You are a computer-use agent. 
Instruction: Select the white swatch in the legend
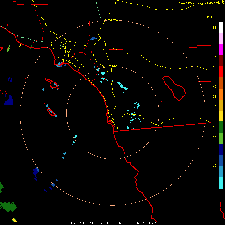tap(221, 27)
